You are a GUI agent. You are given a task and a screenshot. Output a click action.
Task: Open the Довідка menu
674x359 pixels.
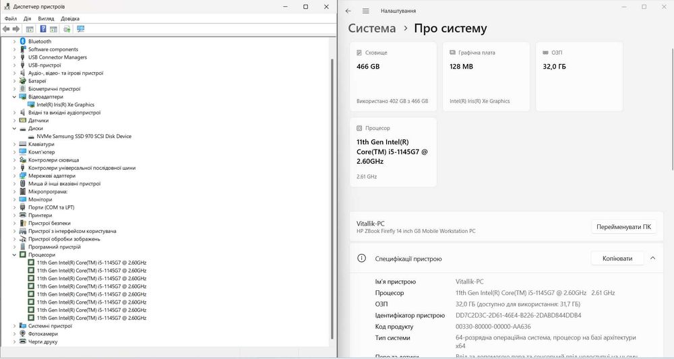click(x=70, y=18)
